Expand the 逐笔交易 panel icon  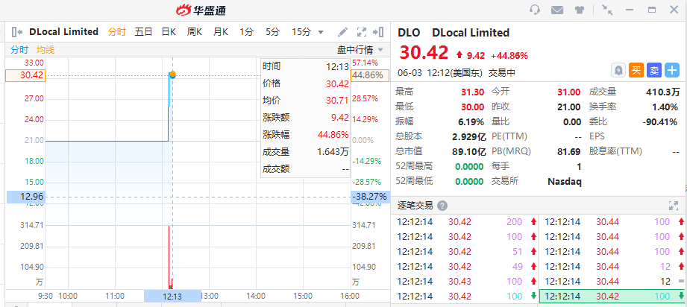pyautogui.click(x=674, y=206)
